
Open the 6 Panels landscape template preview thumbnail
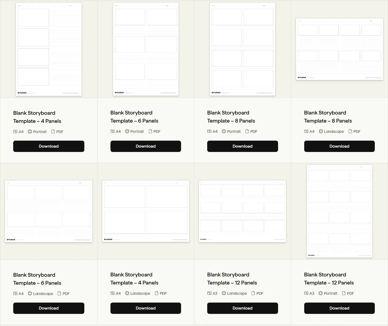coord(49,211)
